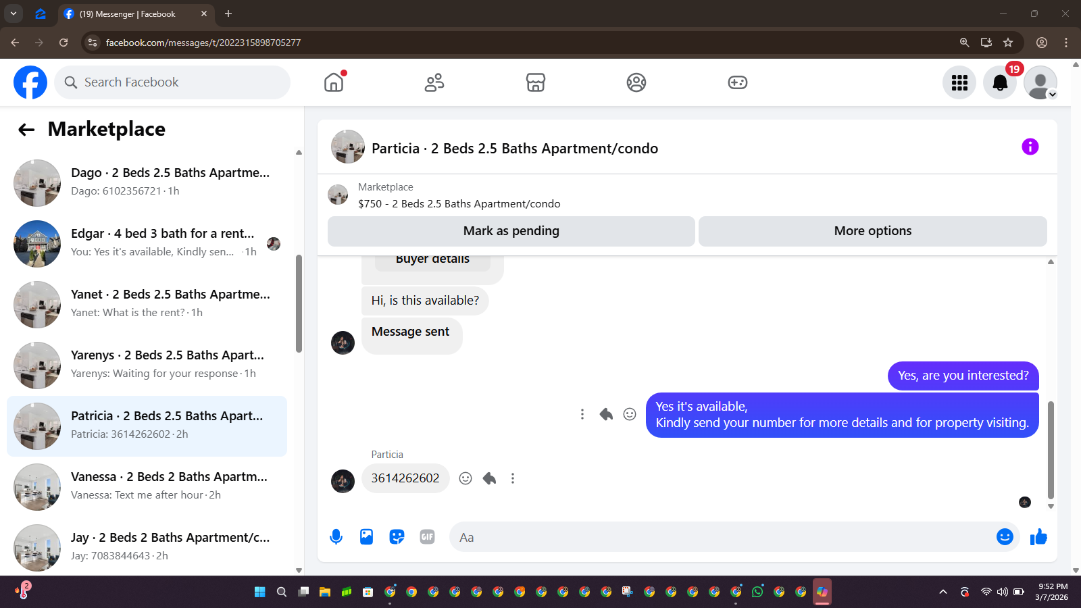Viewport: 1081px width, 608px height.
Task: Reply to the 3614262602 message
Action: (x=489, y=478)
